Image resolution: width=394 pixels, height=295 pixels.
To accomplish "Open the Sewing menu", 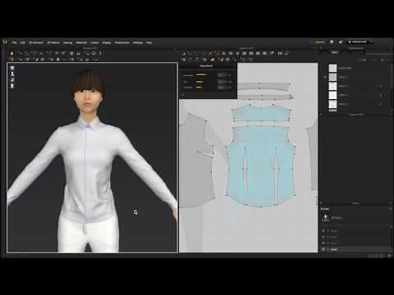I will (68, 43).
